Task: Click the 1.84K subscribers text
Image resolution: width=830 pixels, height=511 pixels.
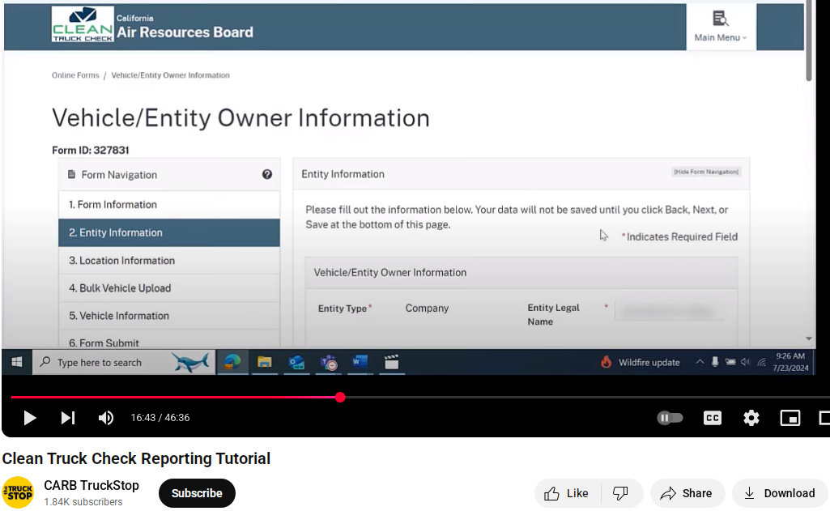Action: 83,501
